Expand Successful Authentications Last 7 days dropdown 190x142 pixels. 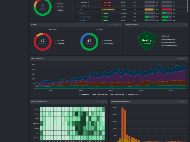point(102,101)
